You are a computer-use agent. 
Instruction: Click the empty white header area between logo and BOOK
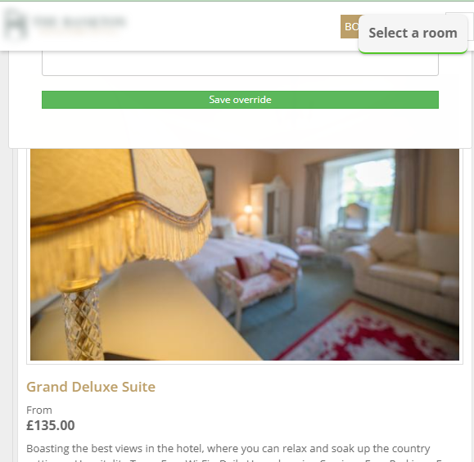tap(232, 25)
